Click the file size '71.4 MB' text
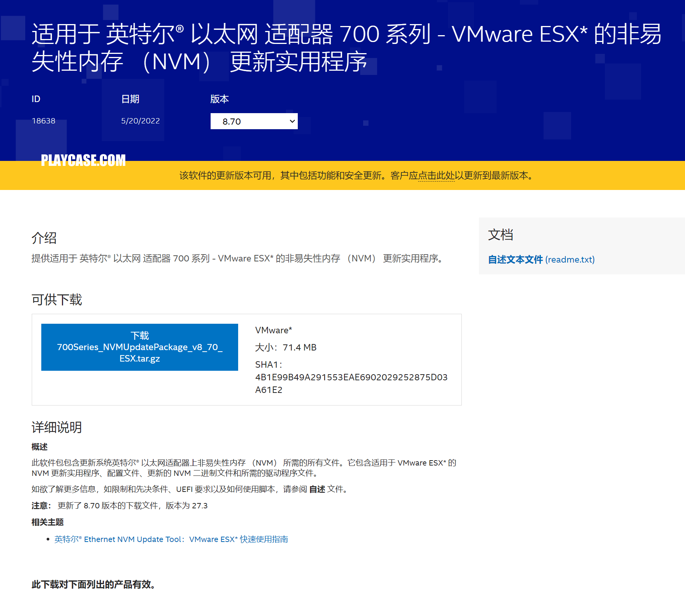This screenshot has width=685, height=589. pos(299,347)
